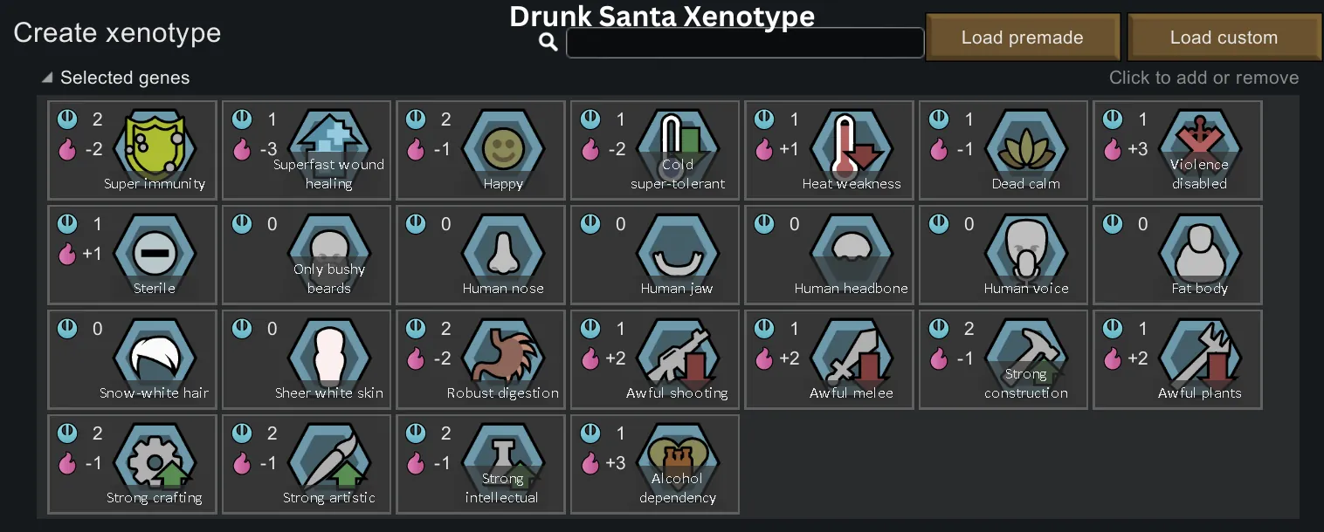Click the Sterile gene icon

point(154,253)
